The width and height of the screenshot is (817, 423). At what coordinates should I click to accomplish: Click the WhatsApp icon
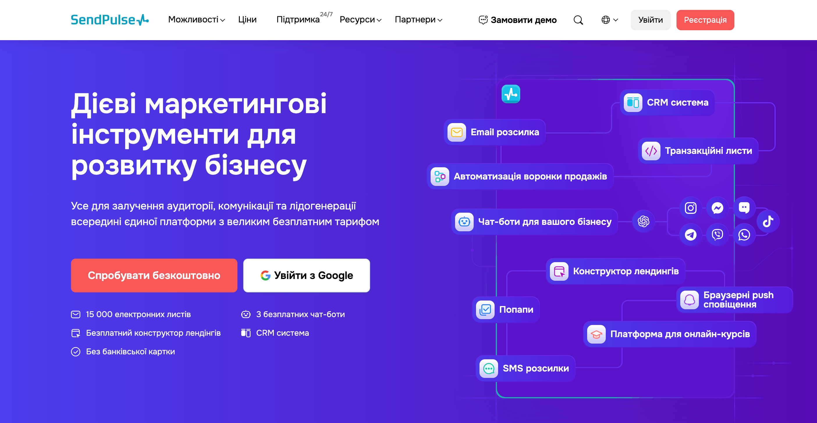[x=744, y=235]
